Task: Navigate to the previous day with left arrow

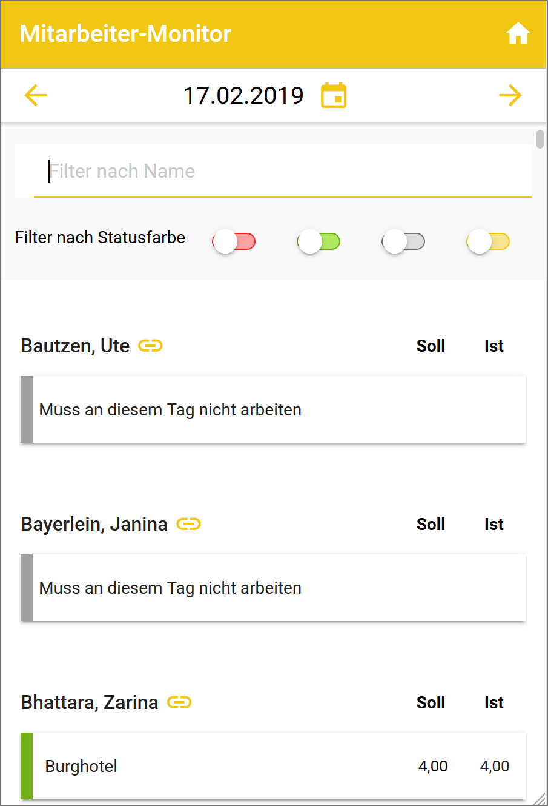Action: (36, 95)
